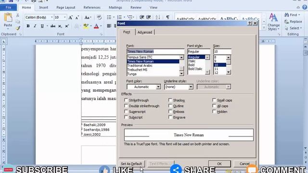Screen dimensions: 308x173
Task: Click the Format Painter brush icon
Action: click(18, 28)
